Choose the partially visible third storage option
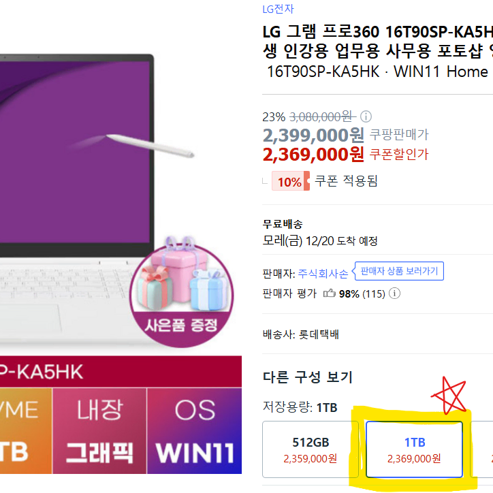The image size is (493, 493). pyautogui.click(x=482, y=449)
